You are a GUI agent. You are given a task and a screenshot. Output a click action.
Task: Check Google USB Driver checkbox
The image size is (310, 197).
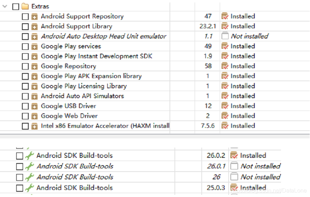click(25, 106)
